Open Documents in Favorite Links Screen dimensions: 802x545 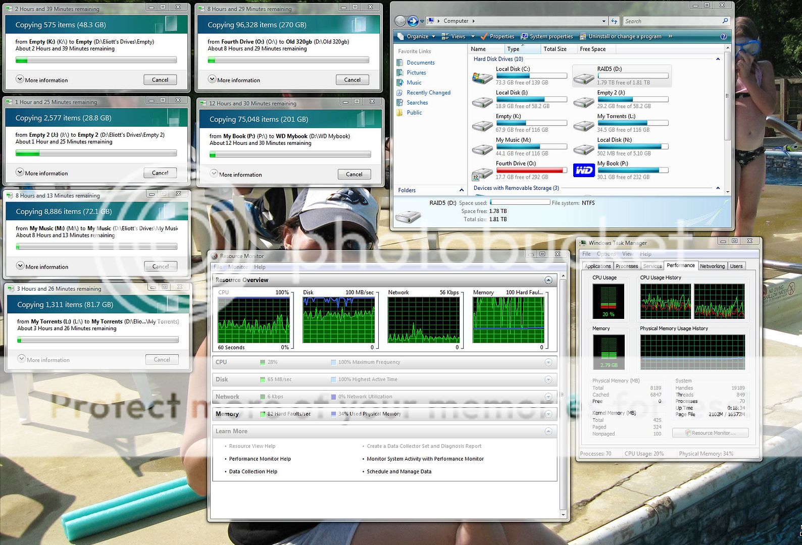click(x=420, y=63)
